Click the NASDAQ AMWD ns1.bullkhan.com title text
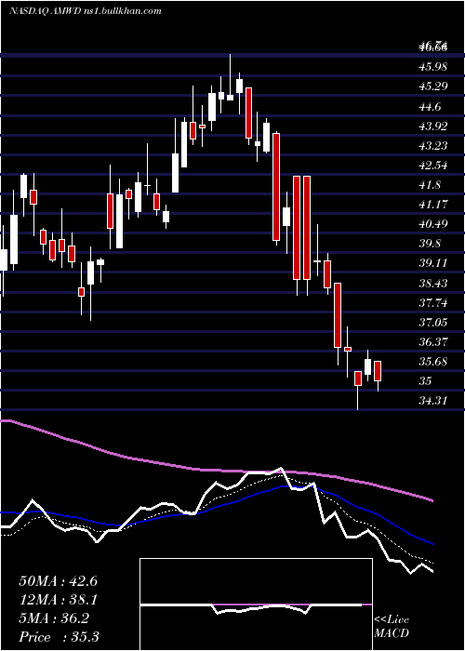465x651 pixels. (x=86, y=11)
